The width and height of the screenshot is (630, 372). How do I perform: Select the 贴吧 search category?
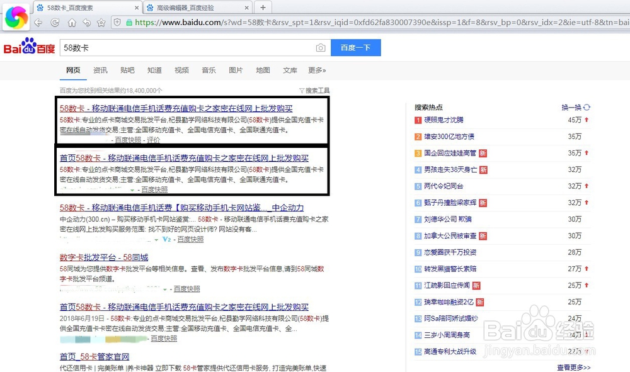click(x=127, y=70)
